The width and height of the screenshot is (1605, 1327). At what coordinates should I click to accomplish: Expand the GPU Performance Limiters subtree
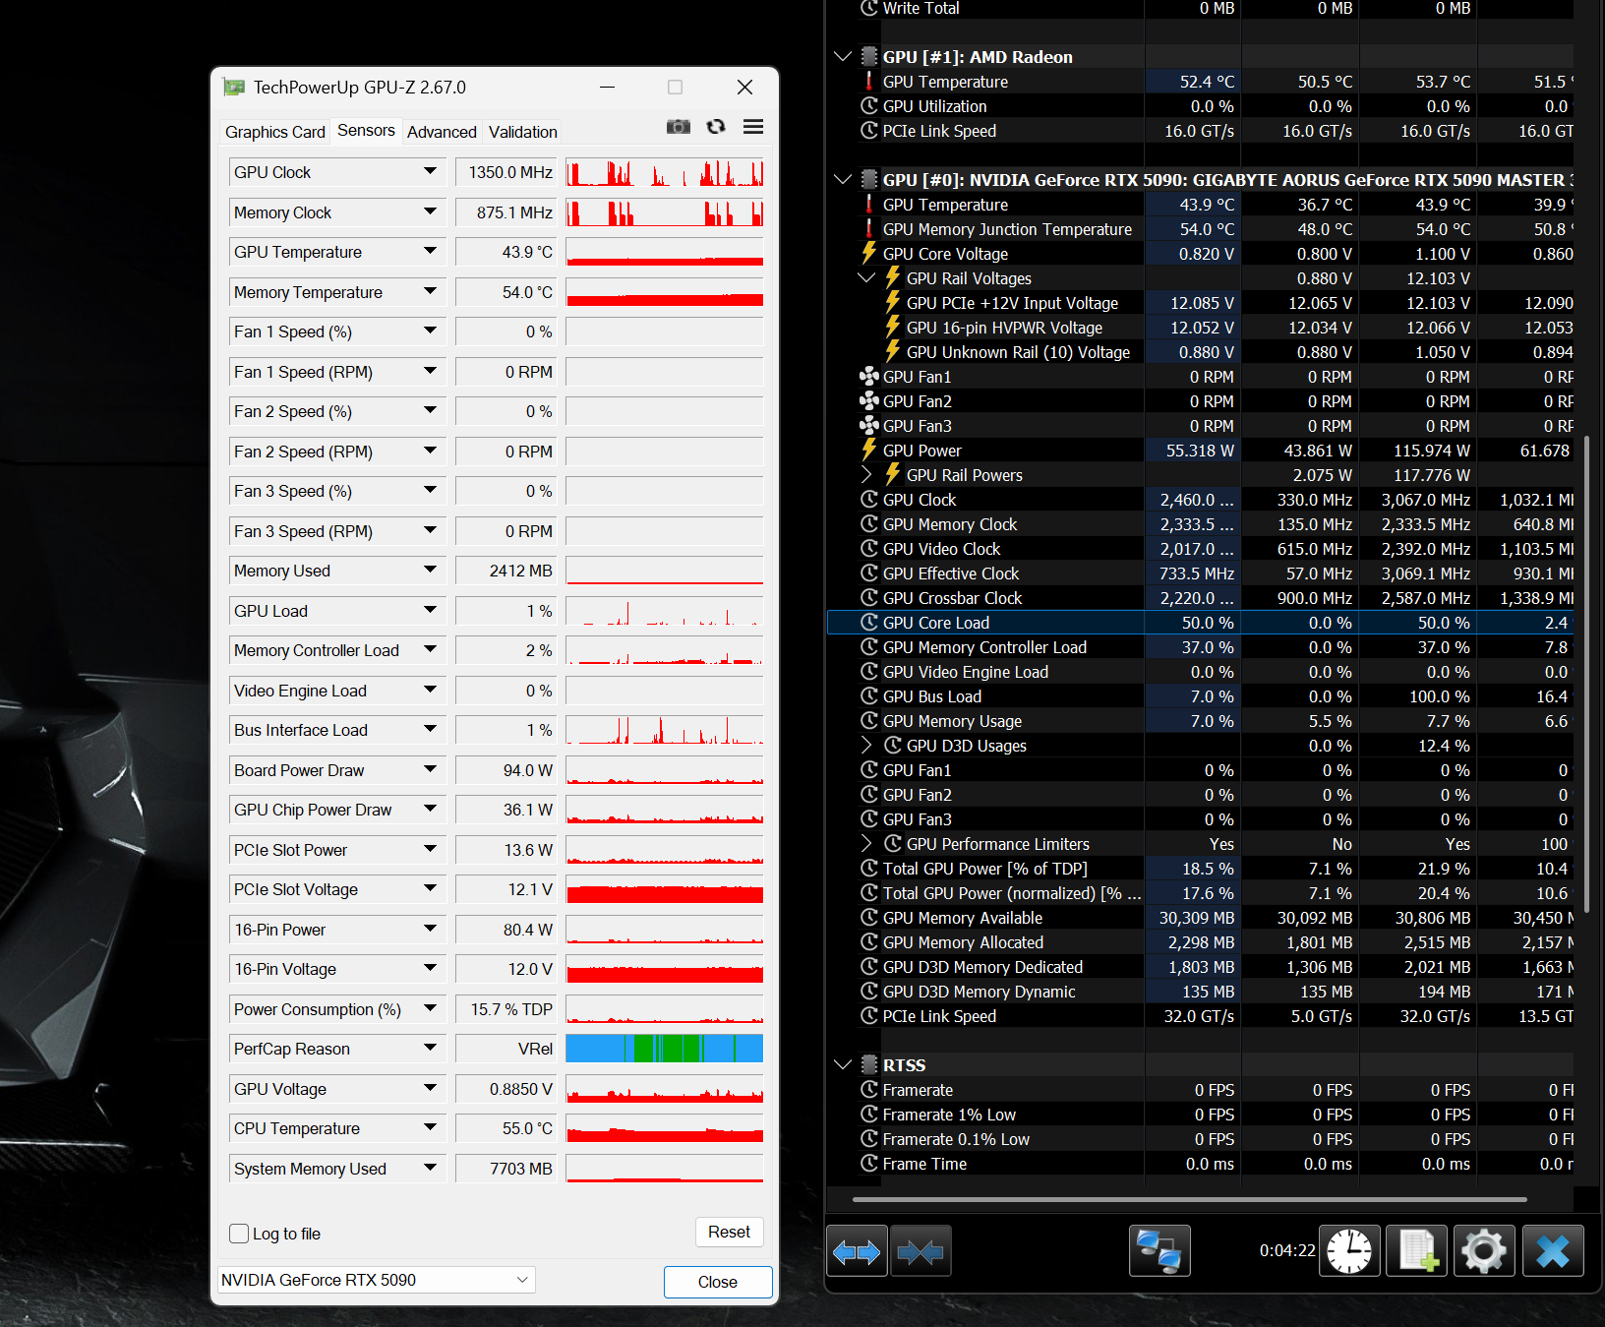(x=866, y=844)
